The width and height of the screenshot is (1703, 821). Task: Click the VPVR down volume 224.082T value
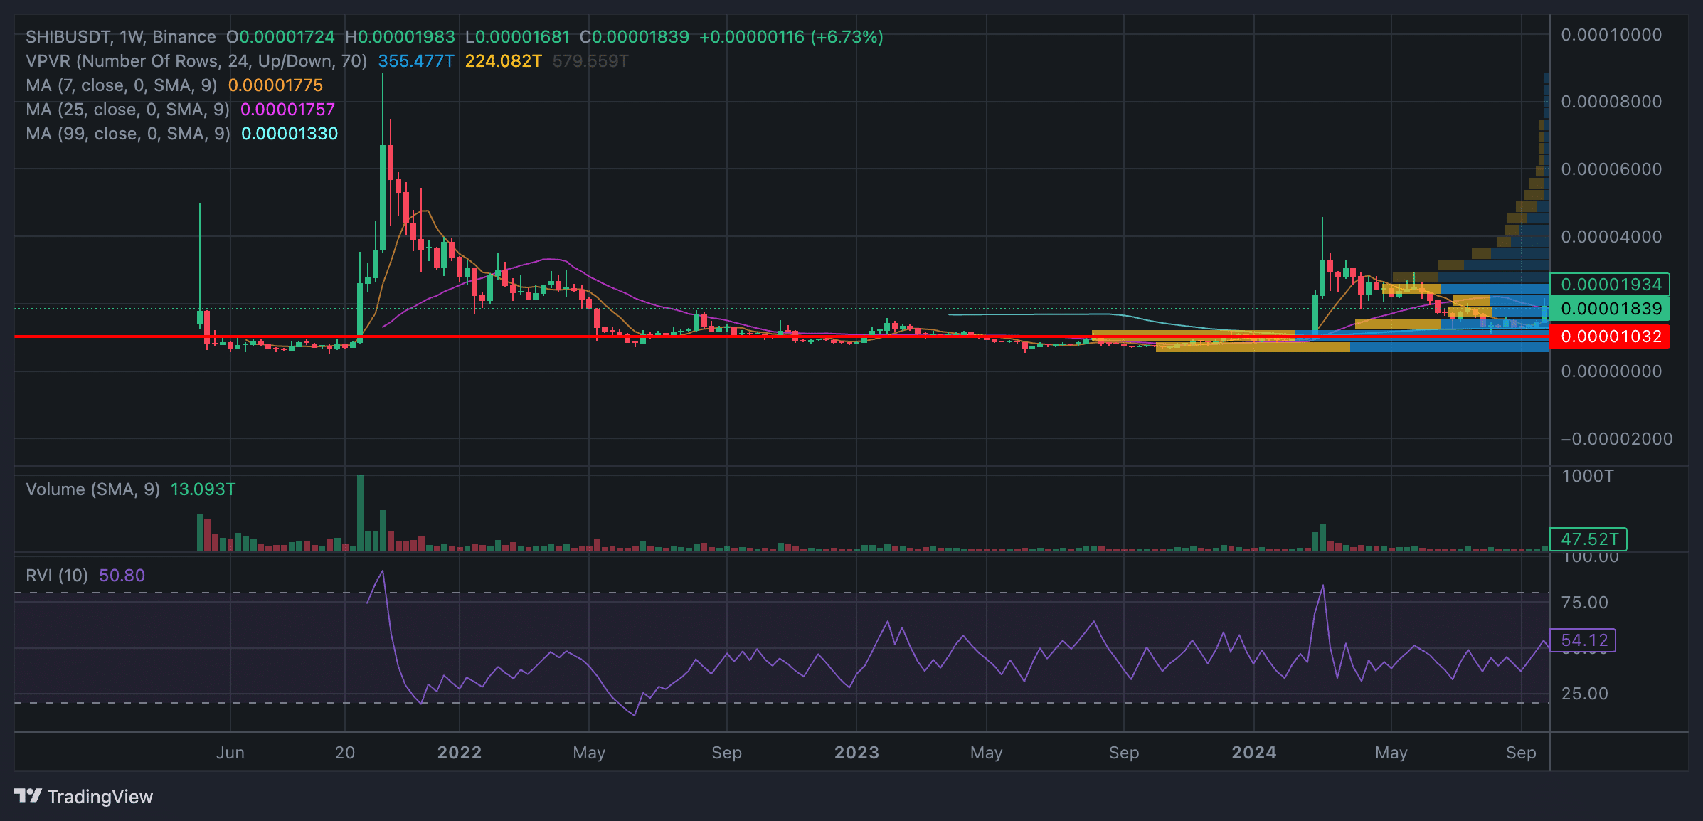click(x=504, y=61)
